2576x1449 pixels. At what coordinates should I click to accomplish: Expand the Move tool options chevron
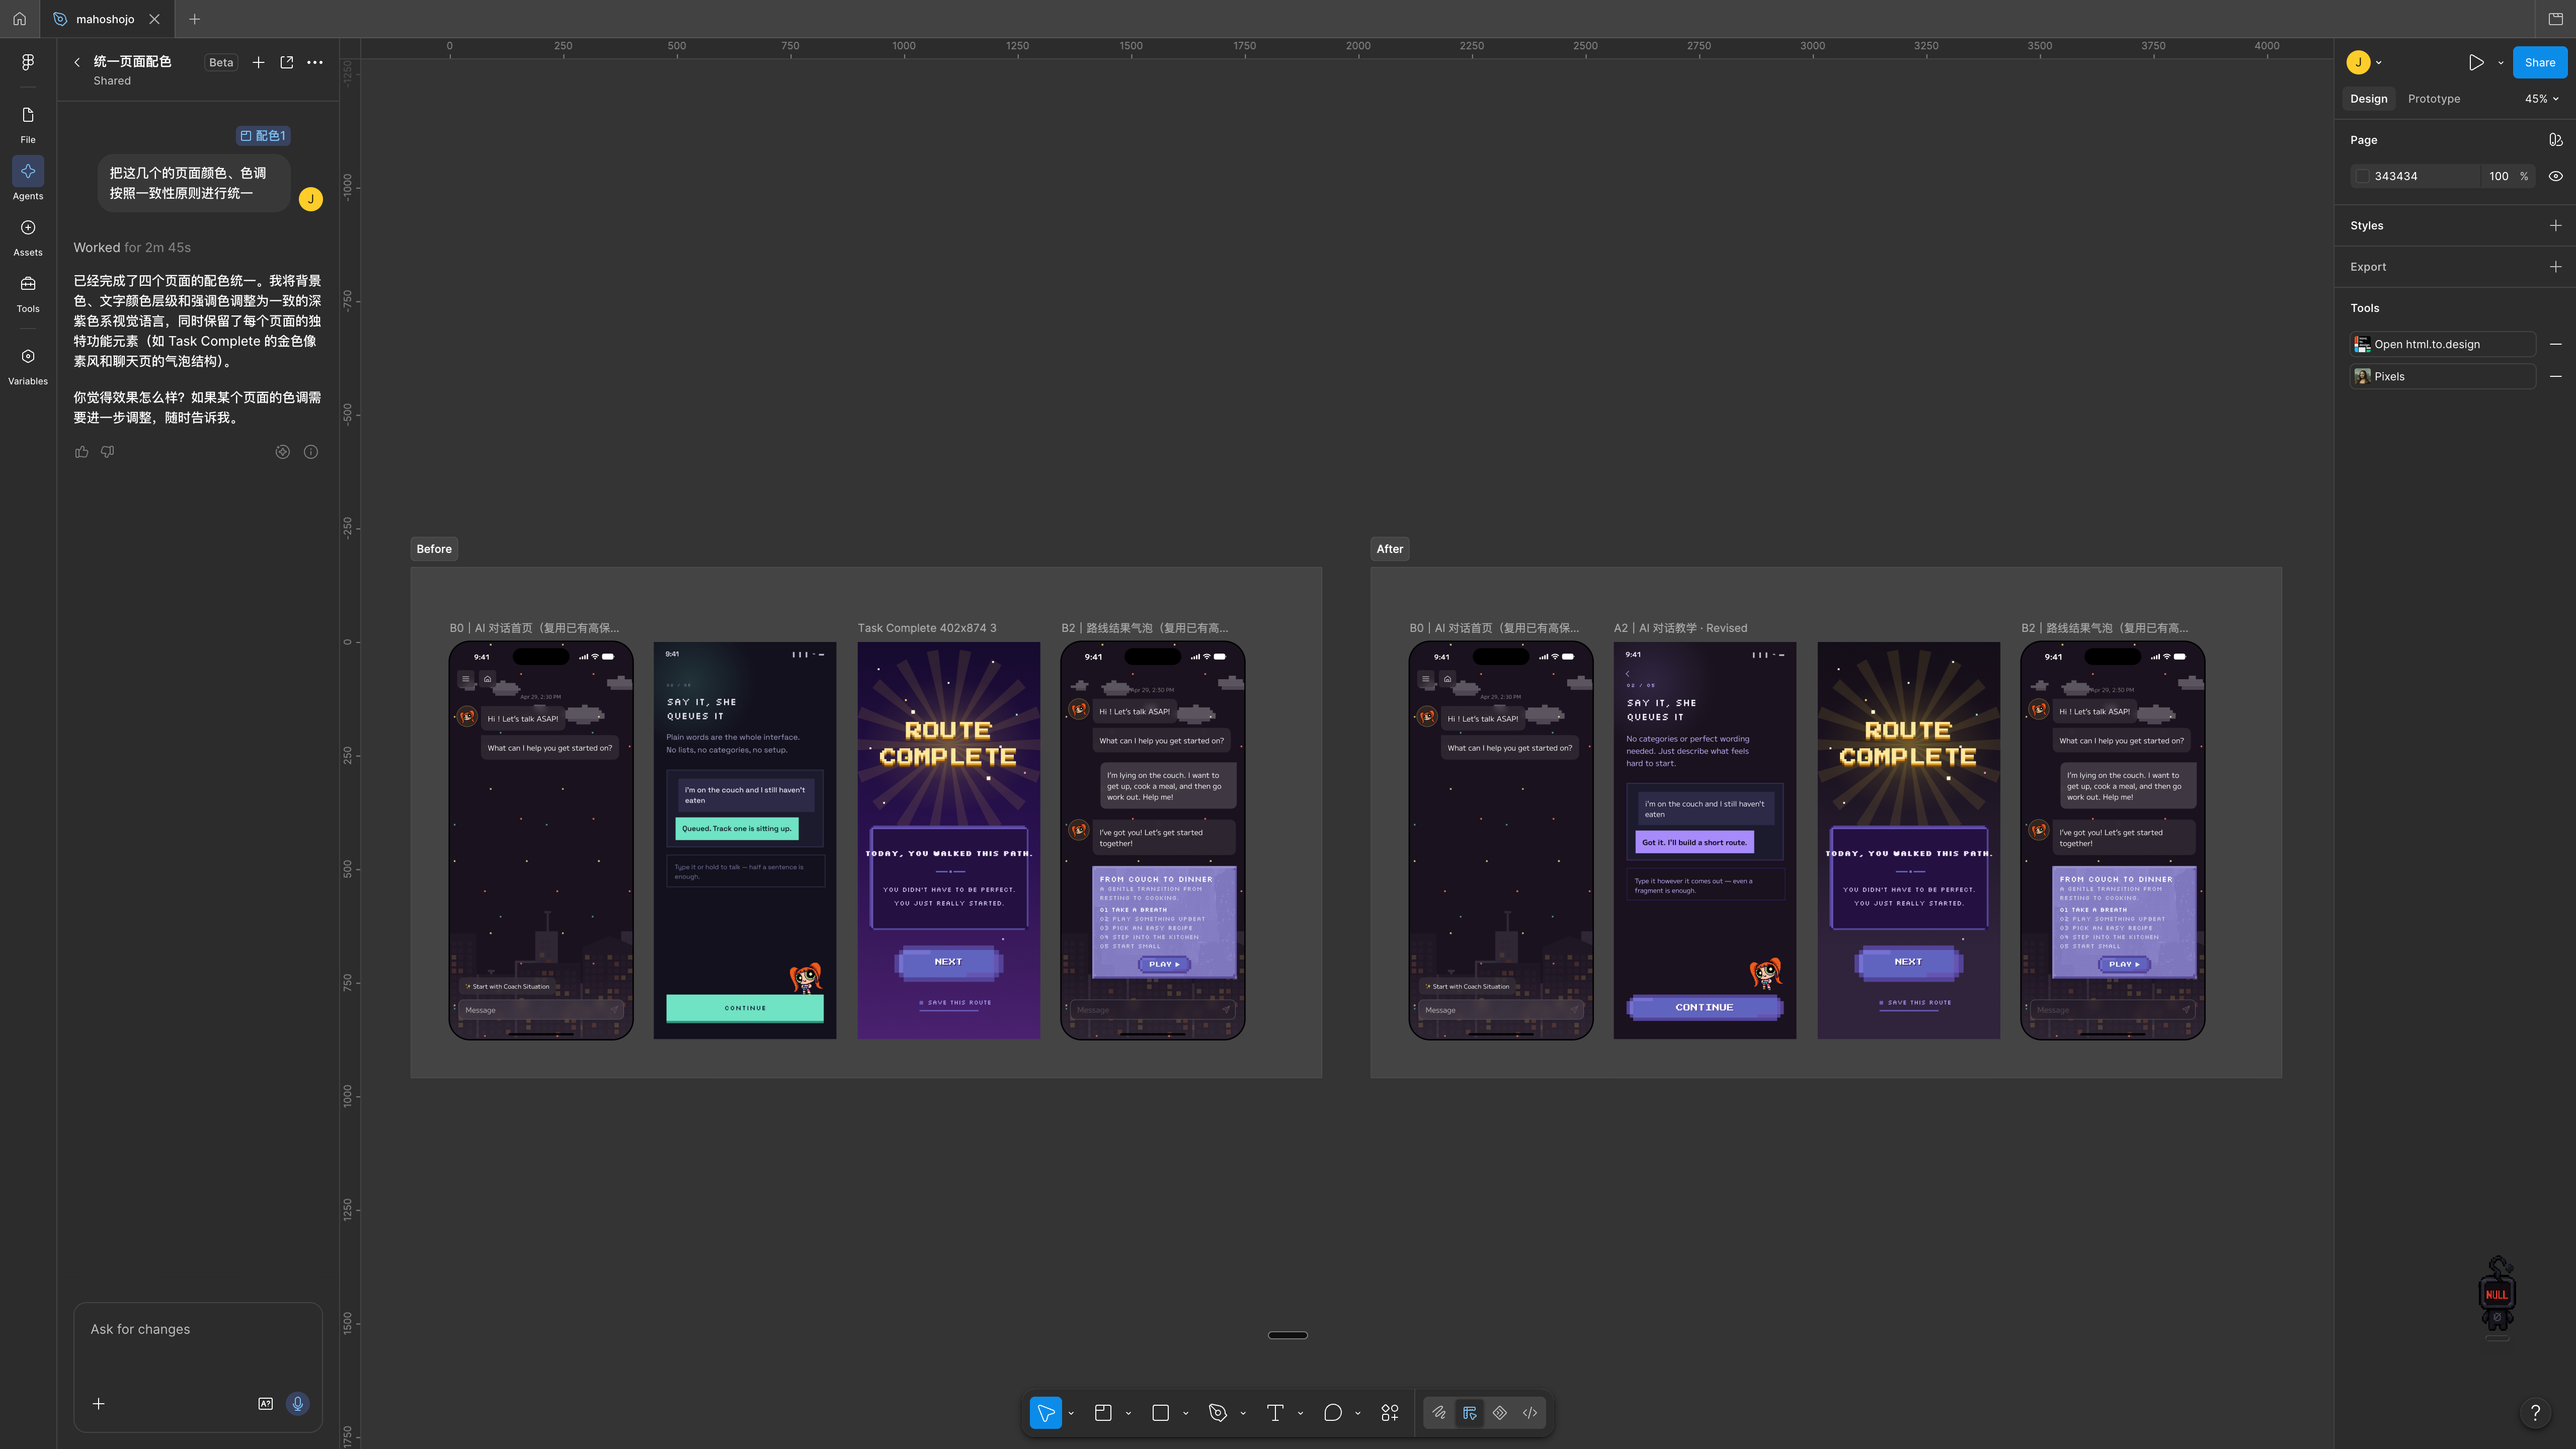point(1071,1413)
